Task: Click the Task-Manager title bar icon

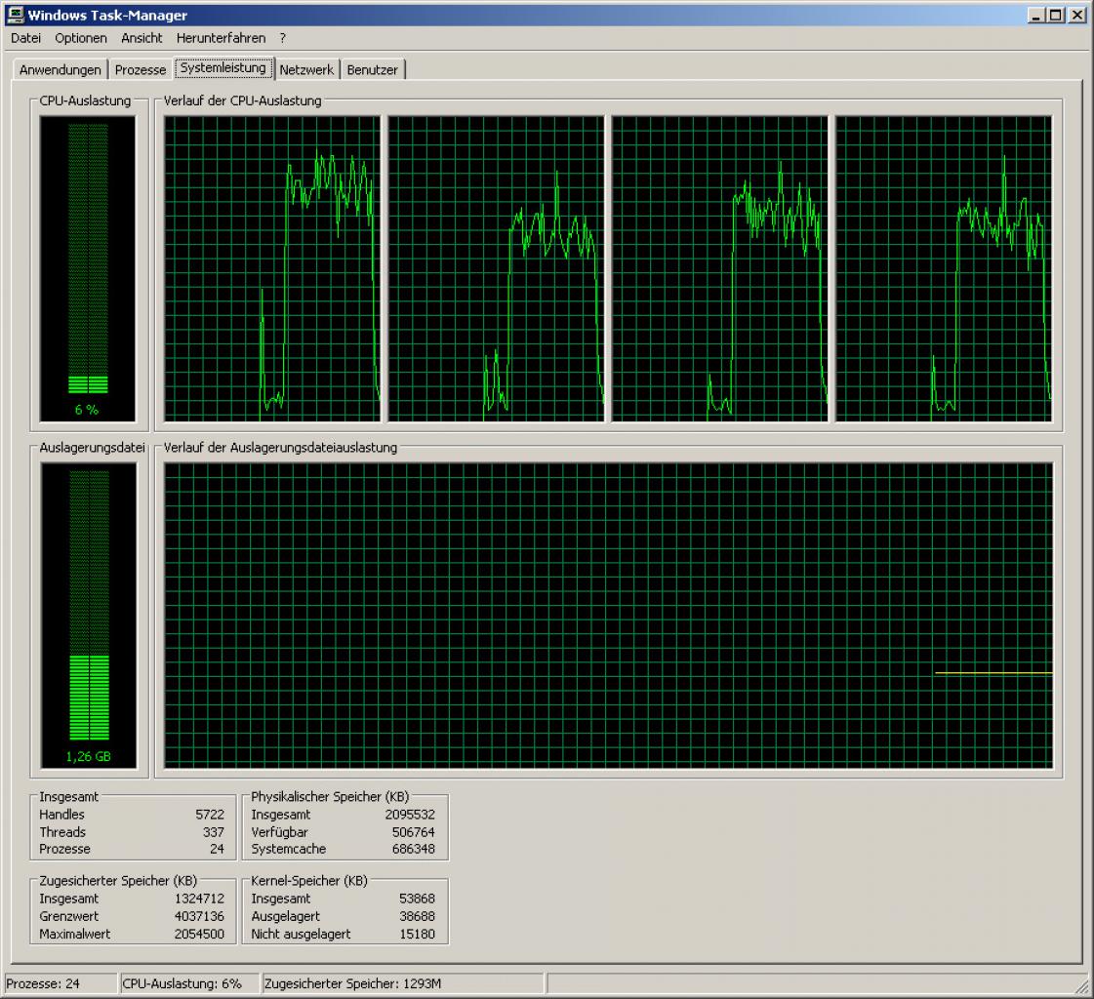Action: point(15,15)
